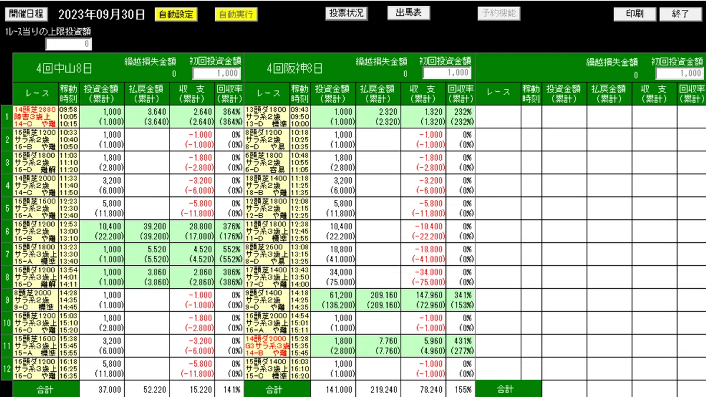Click the greyed 予約機能 button
This screenshot has height=397, width=706.
coord(498,13)
